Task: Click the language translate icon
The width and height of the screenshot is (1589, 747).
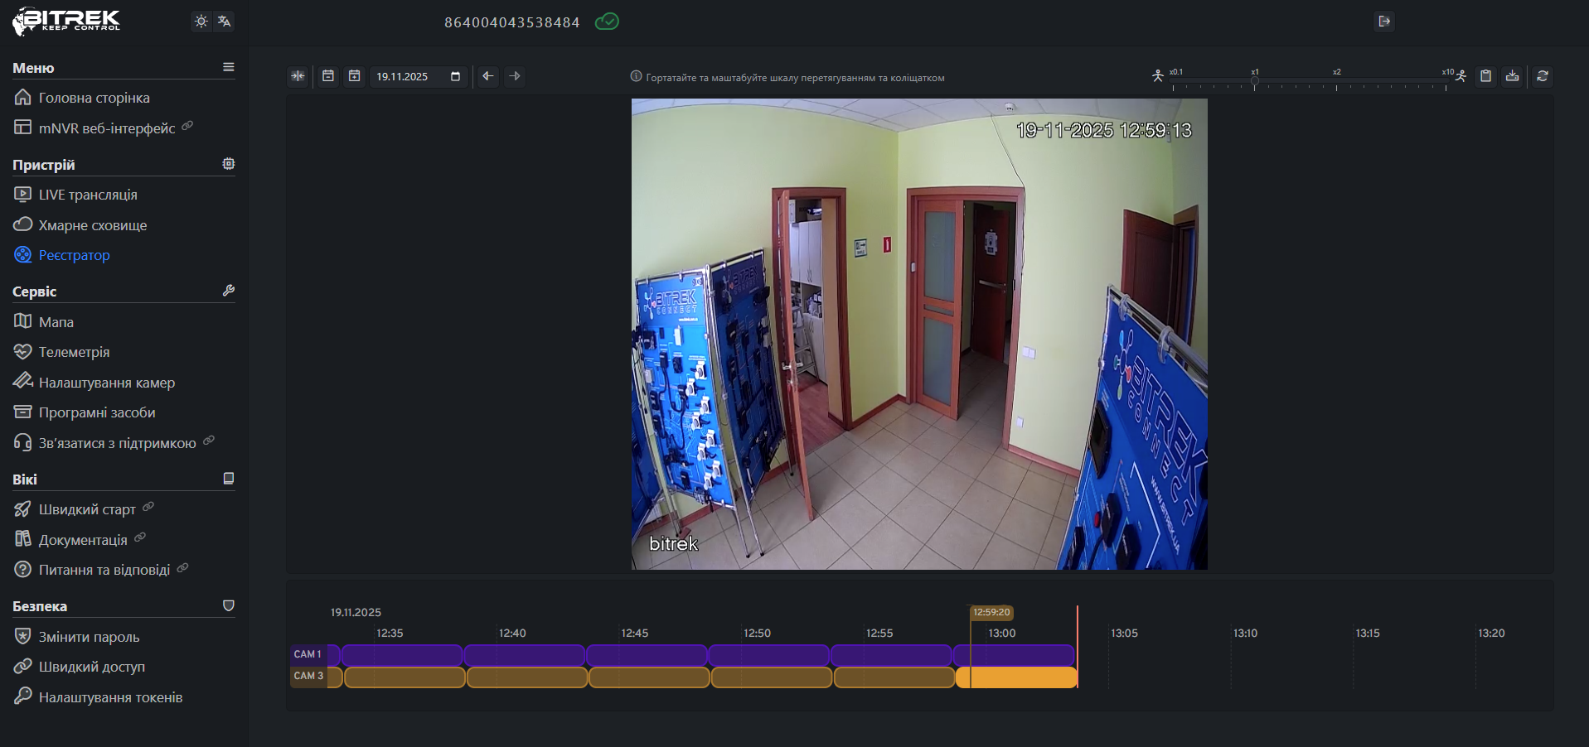Action: pyautogui.click(x=224, y=22)
